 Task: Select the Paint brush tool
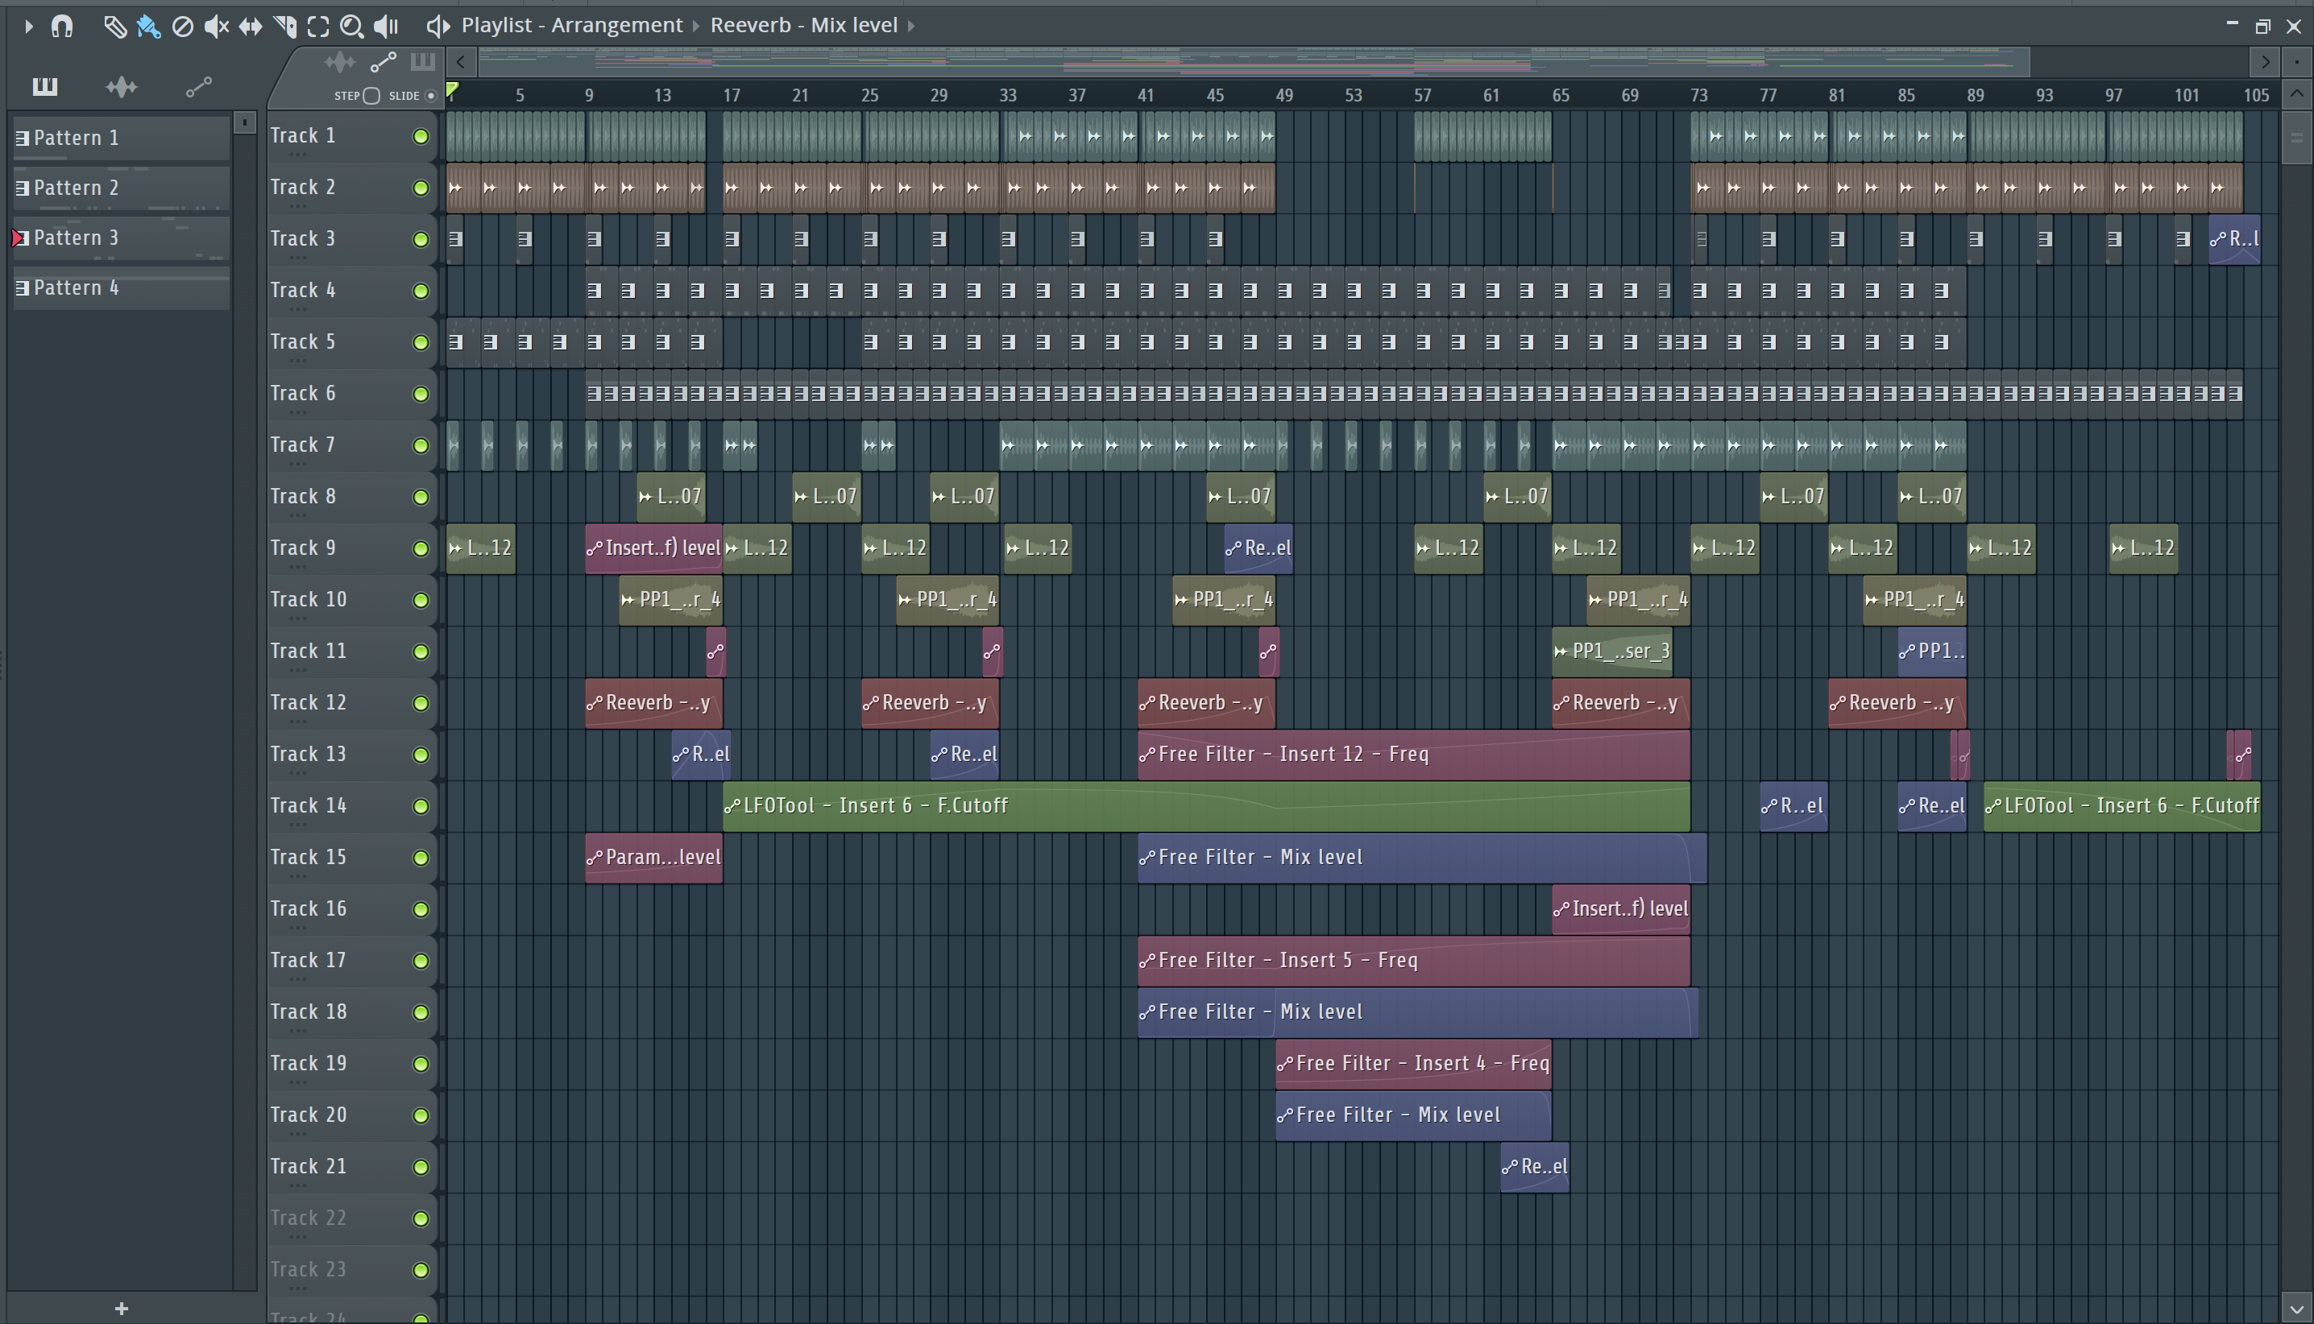pos(148,26)
